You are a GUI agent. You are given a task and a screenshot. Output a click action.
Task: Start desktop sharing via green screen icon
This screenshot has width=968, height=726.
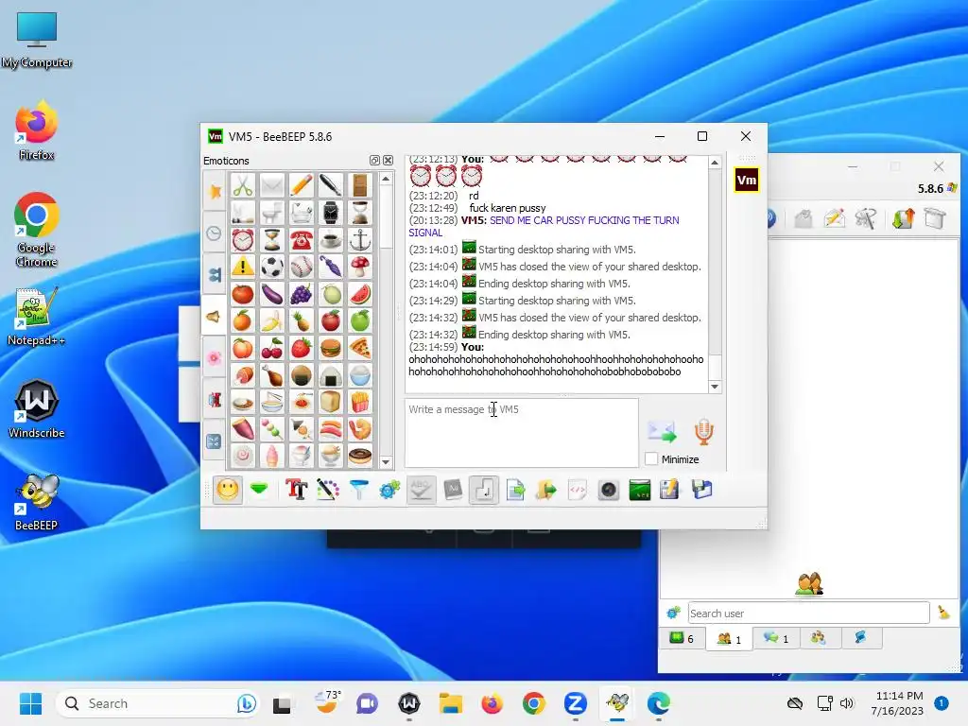click(x=640, y=491)
